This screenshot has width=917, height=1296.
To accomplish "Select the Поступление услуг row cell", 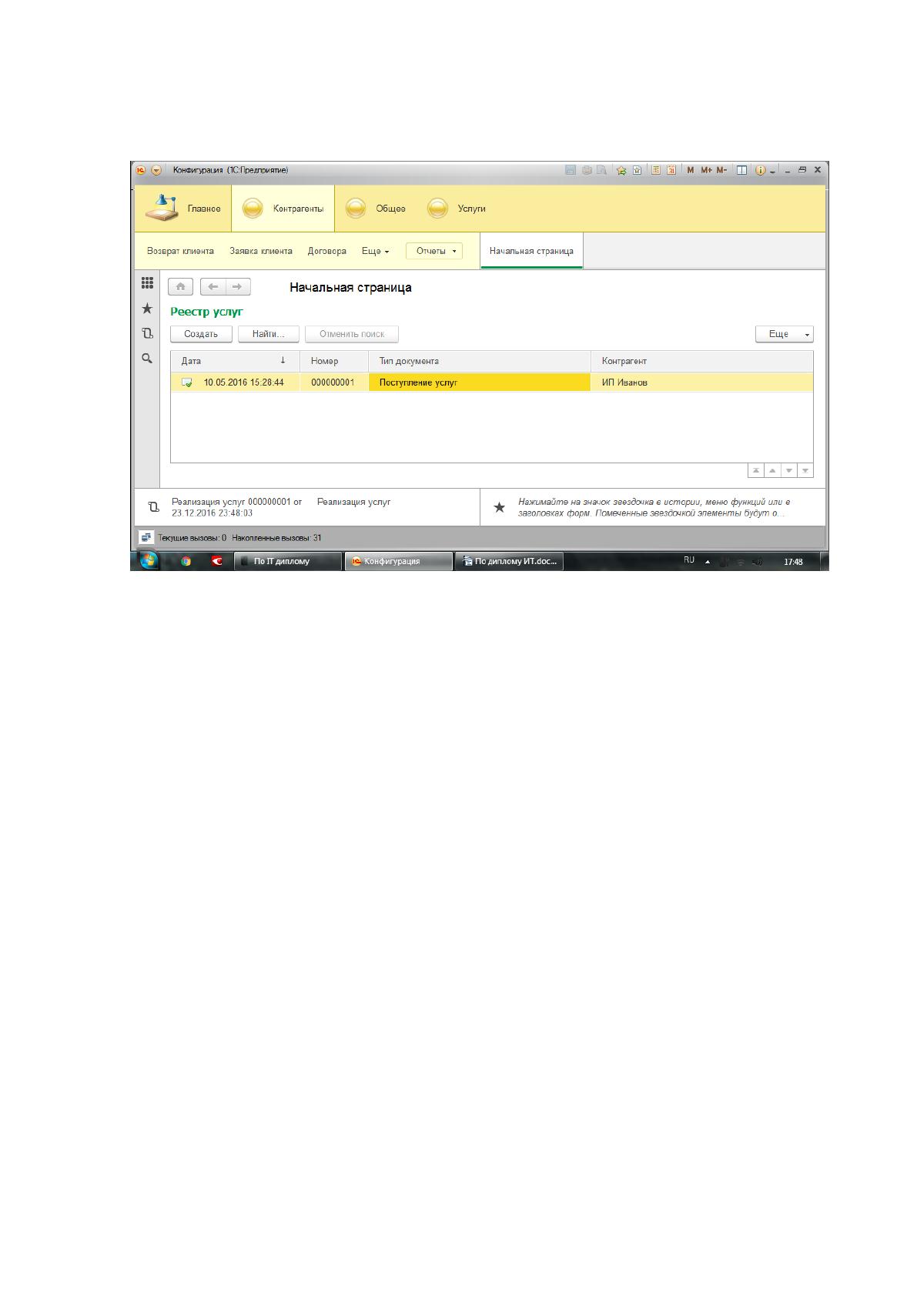I will (480, 382).
